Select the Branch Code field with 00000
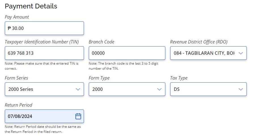The width and height of the screenshot is (253, 136). [x=127, y=53]
